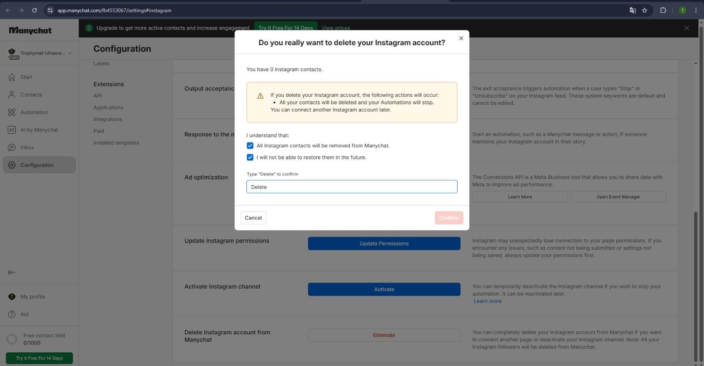
Task: Click 'Delete Instagram account from Manychat' label
Action: [227, 336]
